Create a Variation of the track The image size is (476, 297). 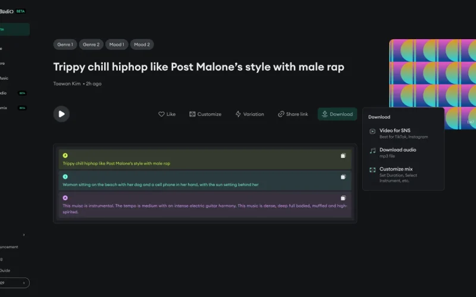click(x=249, y=114)
